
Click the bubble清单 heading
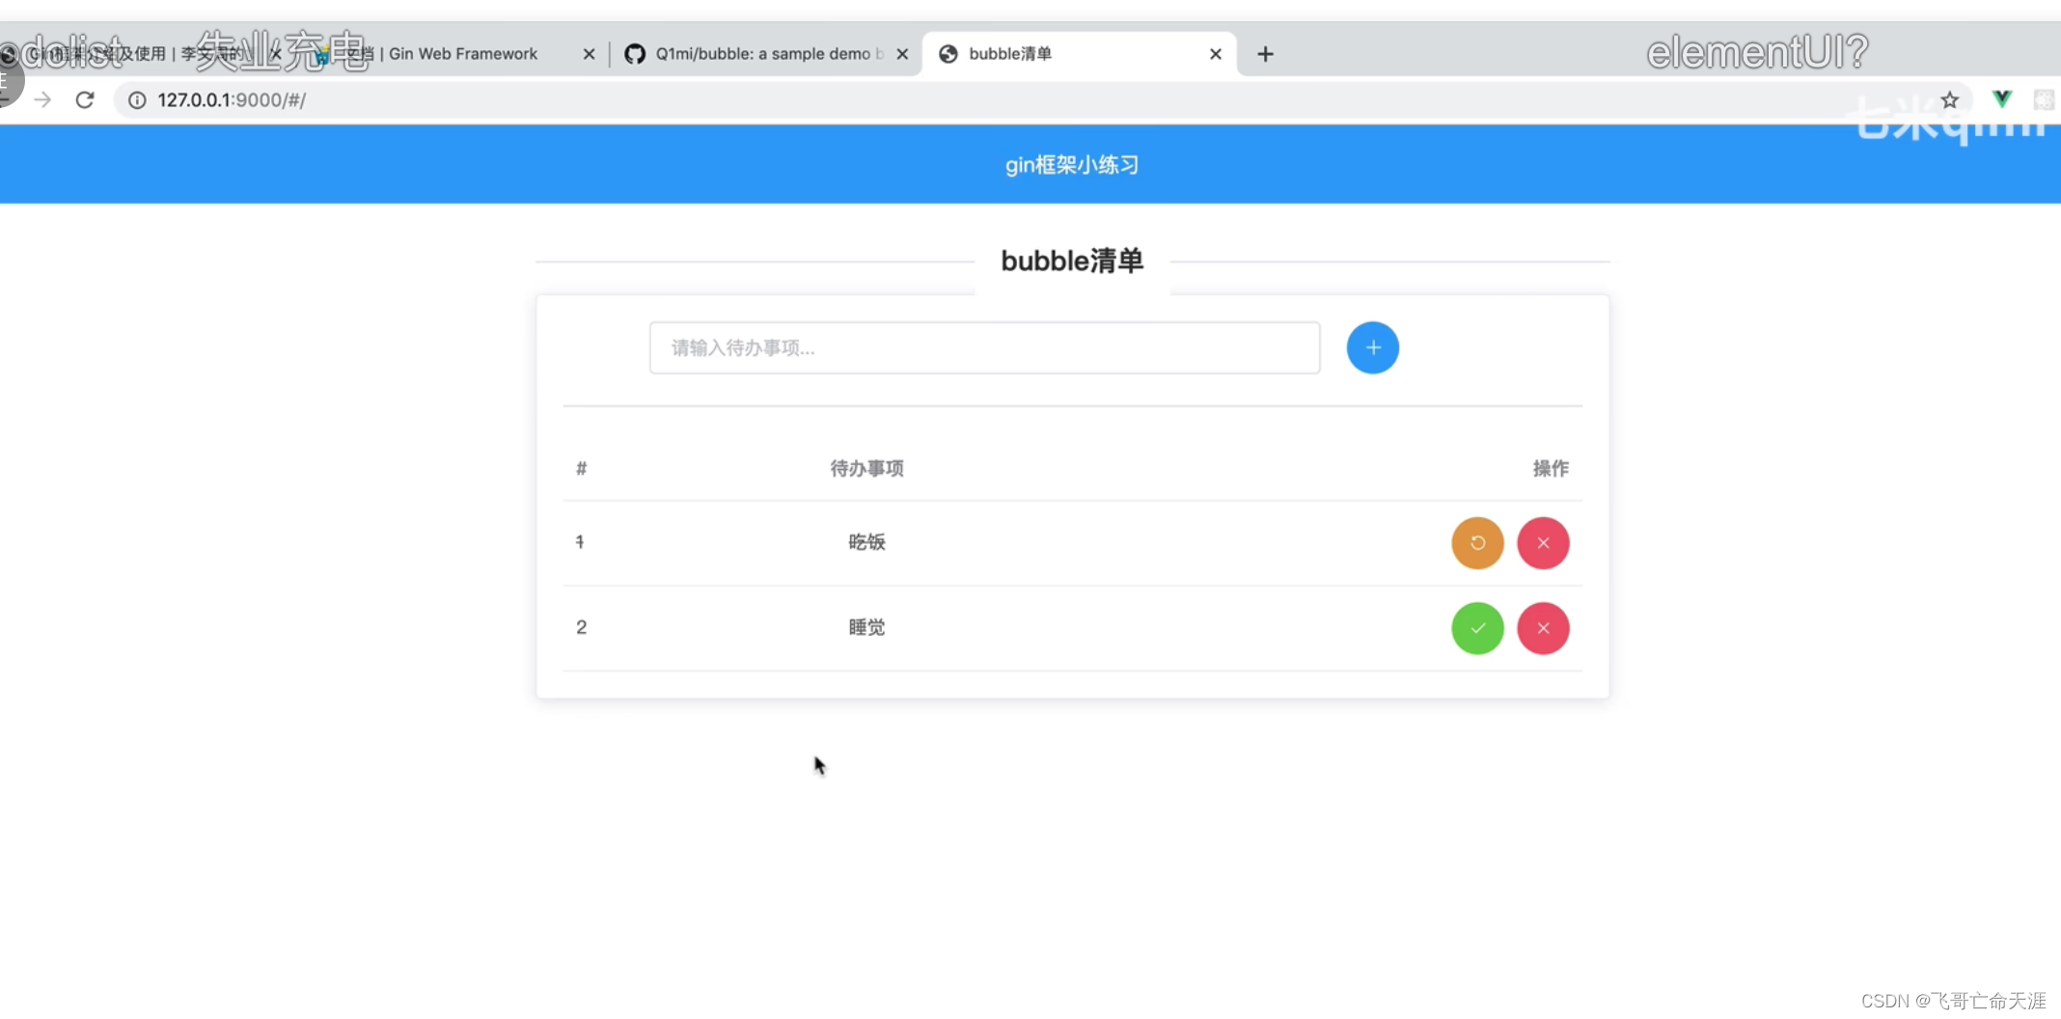click(x=1072, y=261)
